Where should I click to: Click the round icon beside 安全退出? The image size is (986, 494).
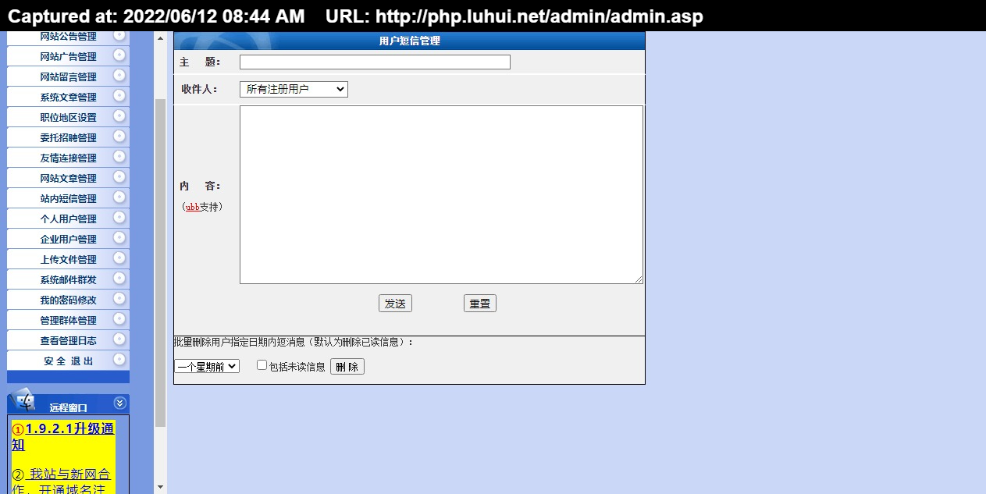pyautogui.click(x=119, y=359)
